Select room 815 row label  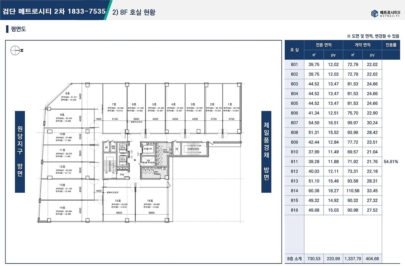[294, 201]
